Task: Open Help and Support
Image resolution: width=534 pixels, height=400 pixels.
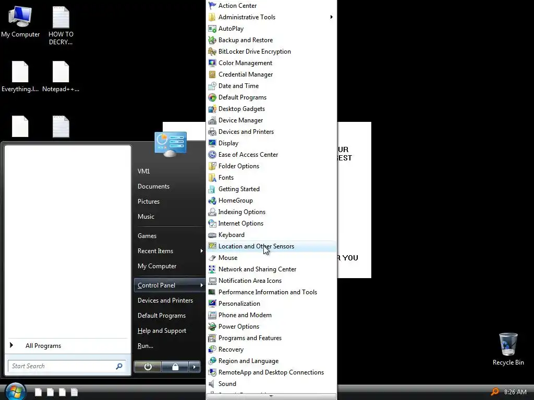Action: 162,331
